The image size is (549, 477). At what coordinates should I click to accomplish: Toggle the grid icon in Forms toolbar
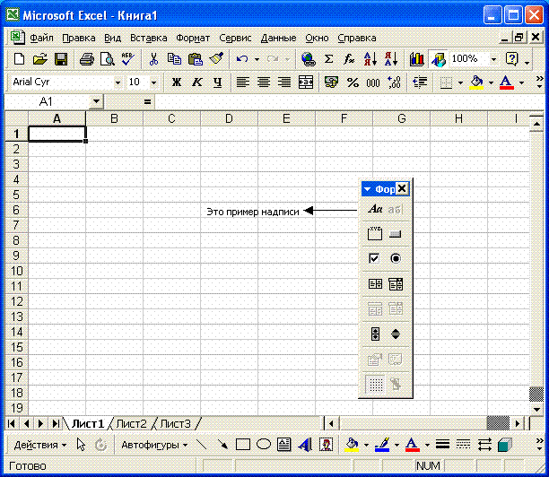click(x=375, y=385)
